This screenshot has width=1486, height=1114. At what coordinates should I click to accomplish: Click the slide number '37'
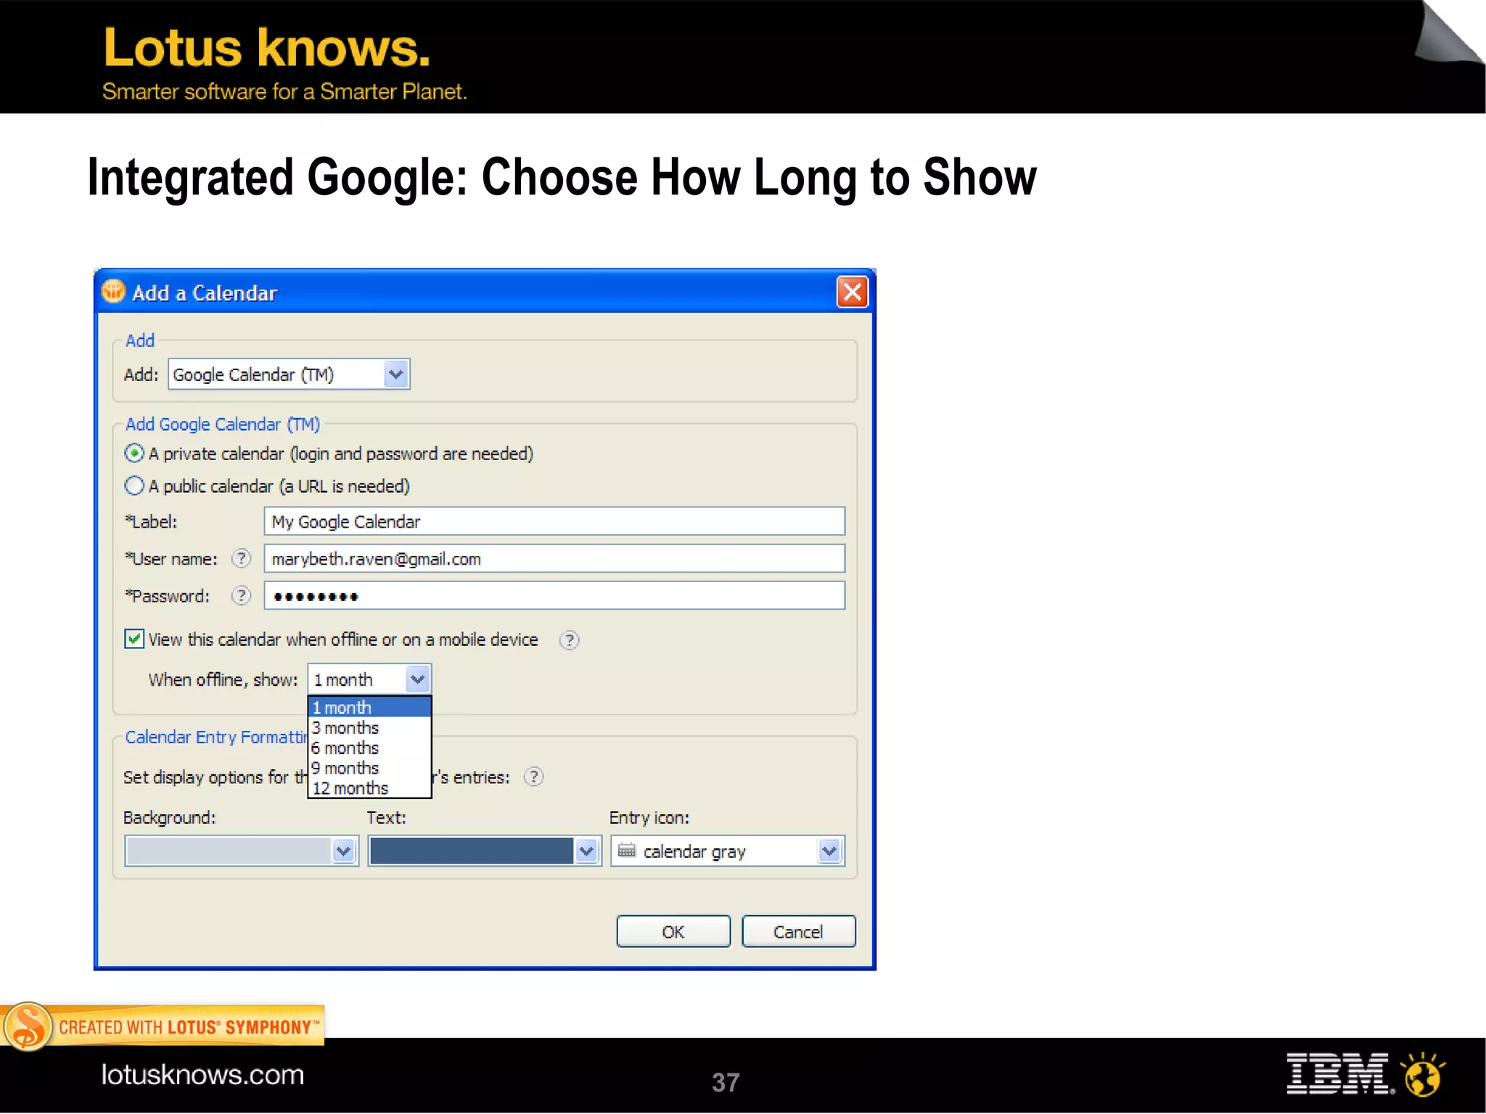pos(726,1082)
